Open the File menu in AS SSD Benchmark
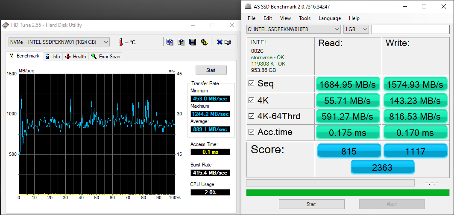This screenshot has width=454, height=215. click(252, 18)
